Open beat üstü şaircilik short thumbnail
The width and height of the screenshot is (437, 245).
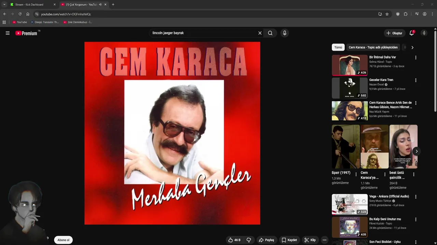coord(404,147)
